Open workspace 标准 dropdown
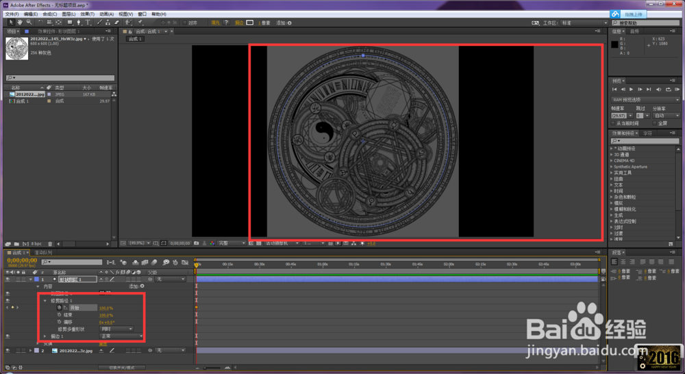This screenshot has height=374, width=685. [x=584, y=23]
